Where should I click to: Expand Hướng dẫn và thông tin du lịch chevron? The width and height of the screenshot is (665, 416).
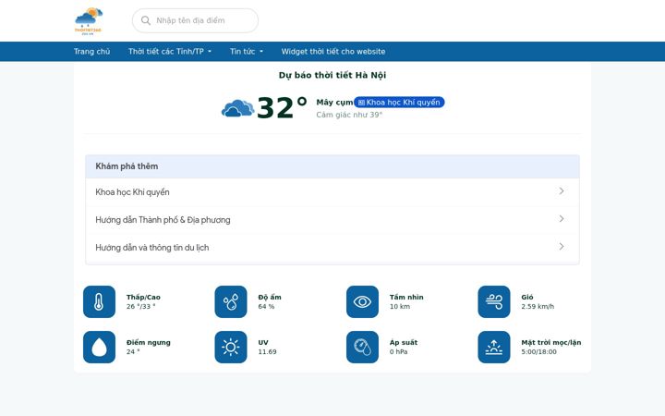(562, 247)
